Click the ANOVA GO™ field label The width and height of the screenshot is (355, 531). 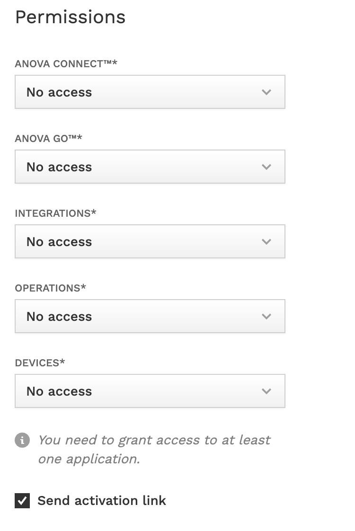48,139
